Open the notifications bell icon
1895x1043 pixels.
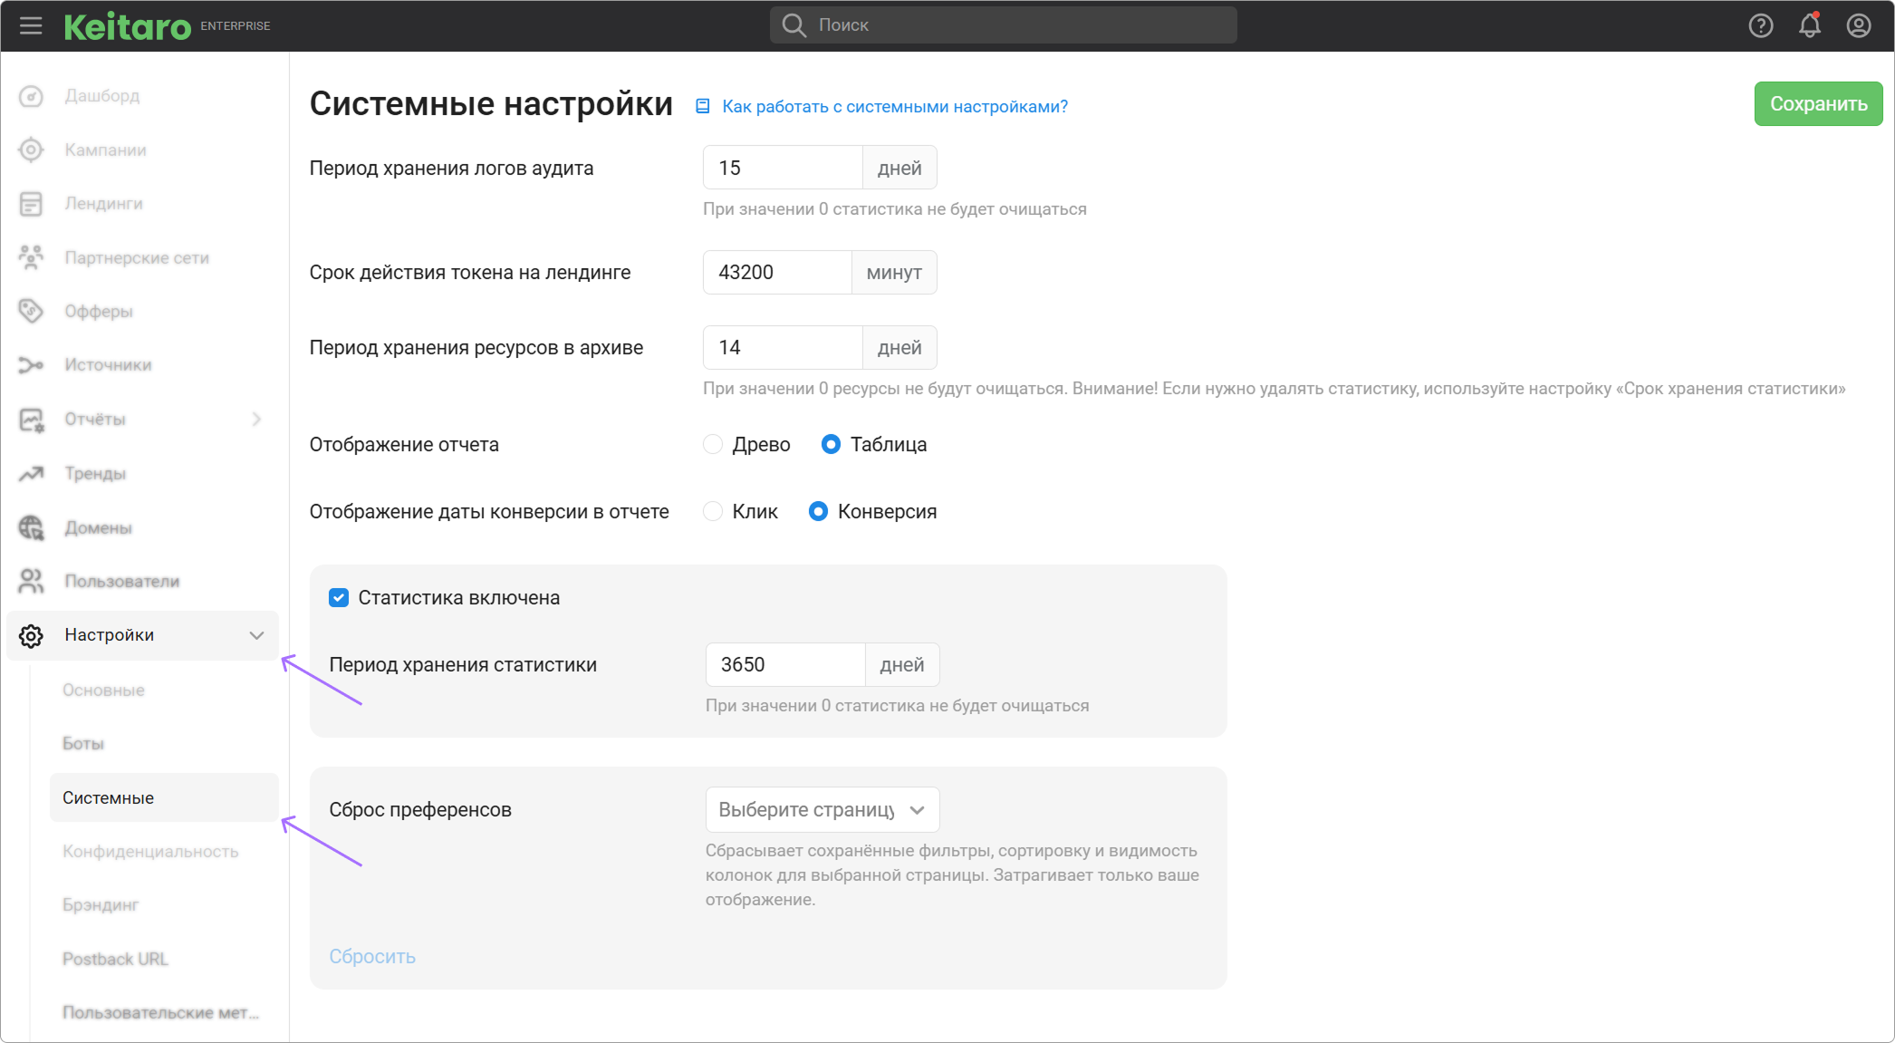(x=1809, y=25)
